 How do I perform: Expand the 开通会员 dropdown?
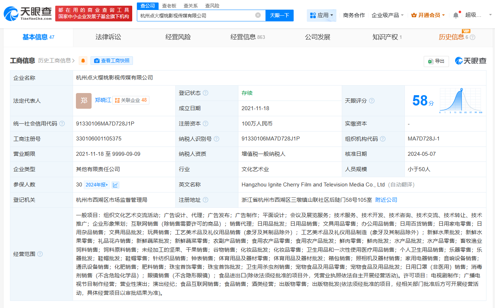(428, 15)
